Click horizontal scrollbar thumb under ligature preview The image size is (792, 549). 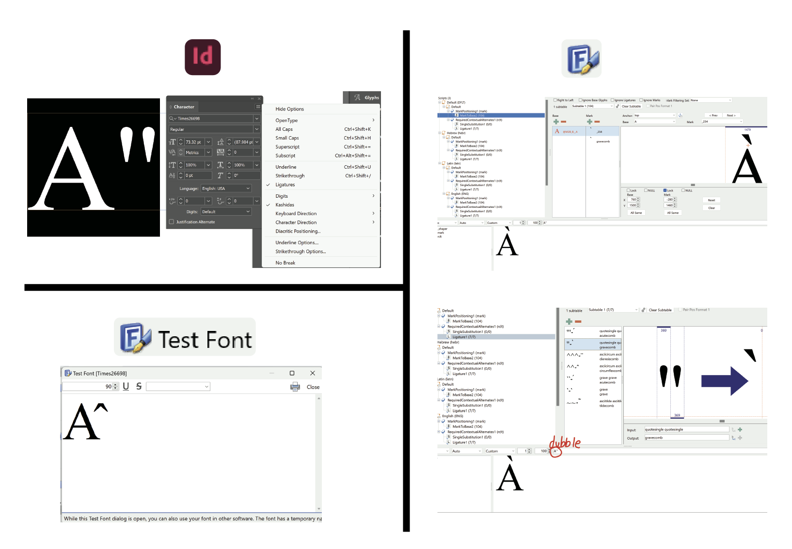(x=722, y=421)
